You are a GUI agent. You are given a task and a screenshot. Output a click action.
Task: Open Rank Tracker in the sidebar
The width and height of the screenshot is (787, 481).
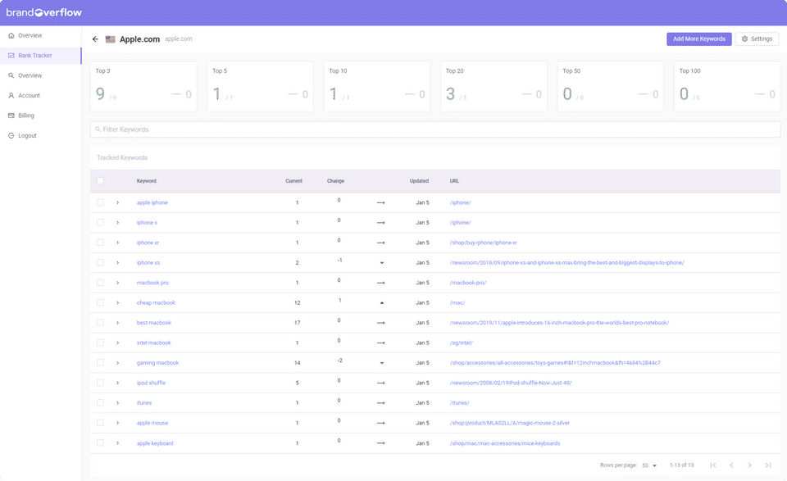tap(40, 56)
